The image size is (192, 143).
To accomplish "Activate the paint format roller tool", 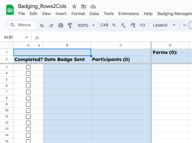I will [x=70, y=25].
